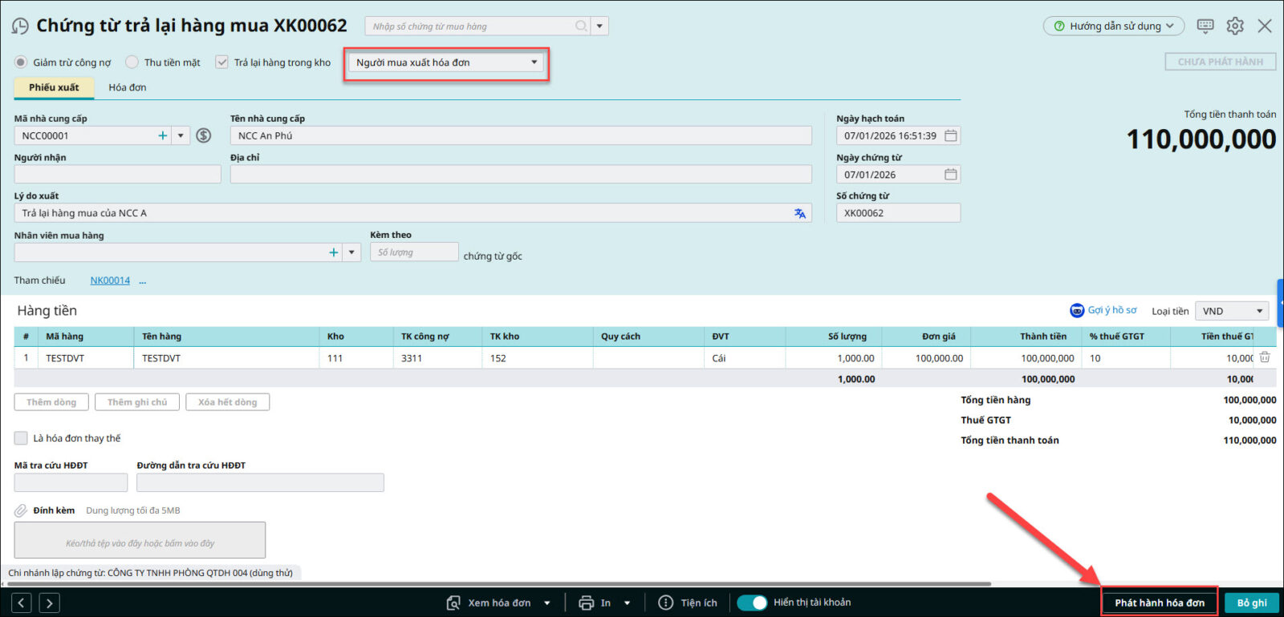Open the settings gear icon
Image resolution: width=1284 pixels, height=617 pixels.
(1234, 26)
